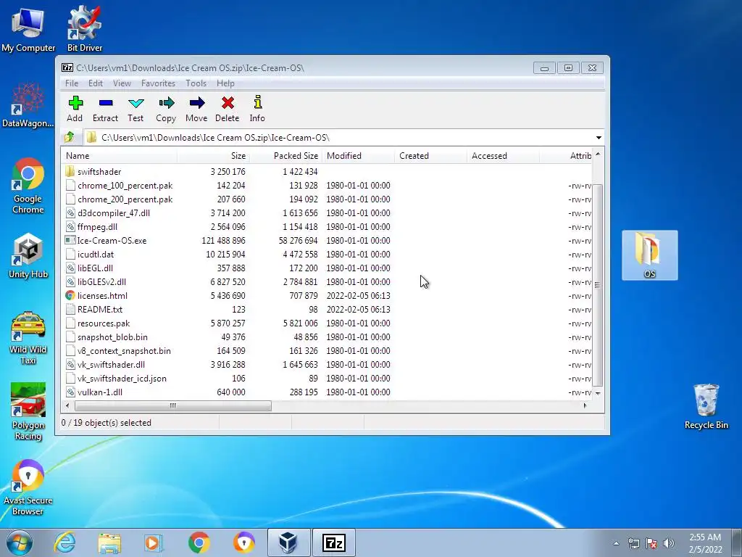This screenshot has width=742, height=557.
Task: Open the Help menu
Action: 225,83
